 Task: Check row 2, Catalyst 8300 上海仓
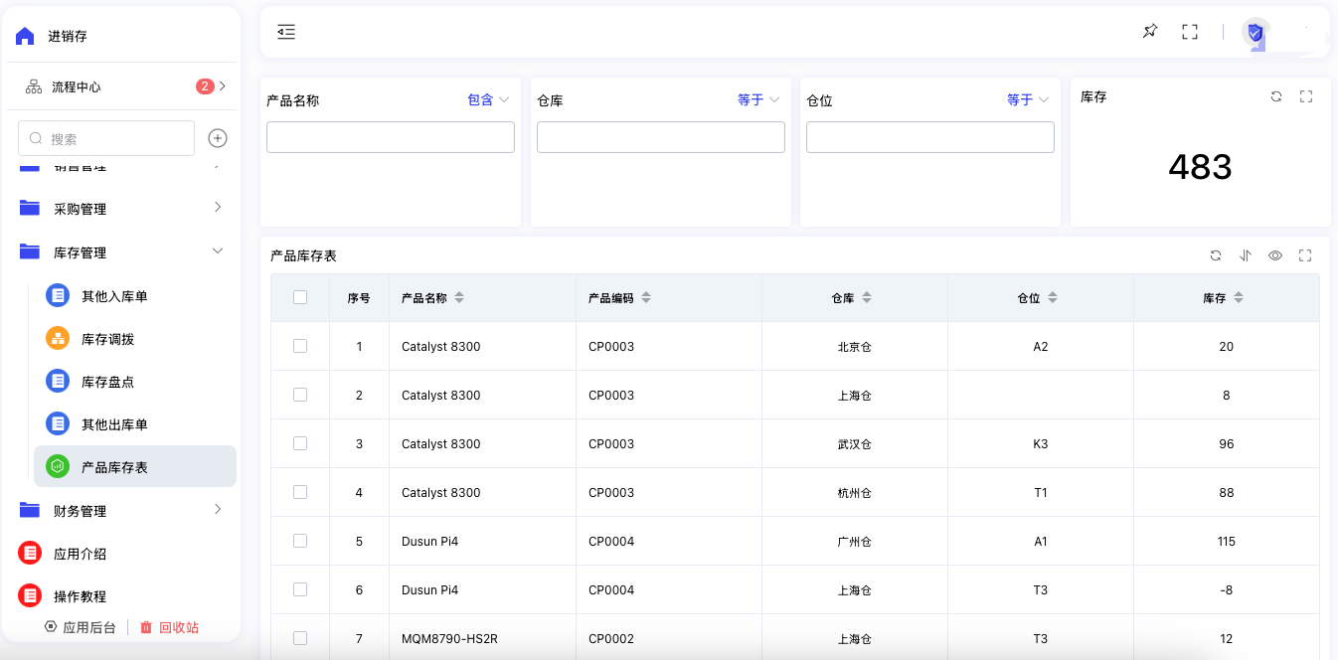(300, 395)
